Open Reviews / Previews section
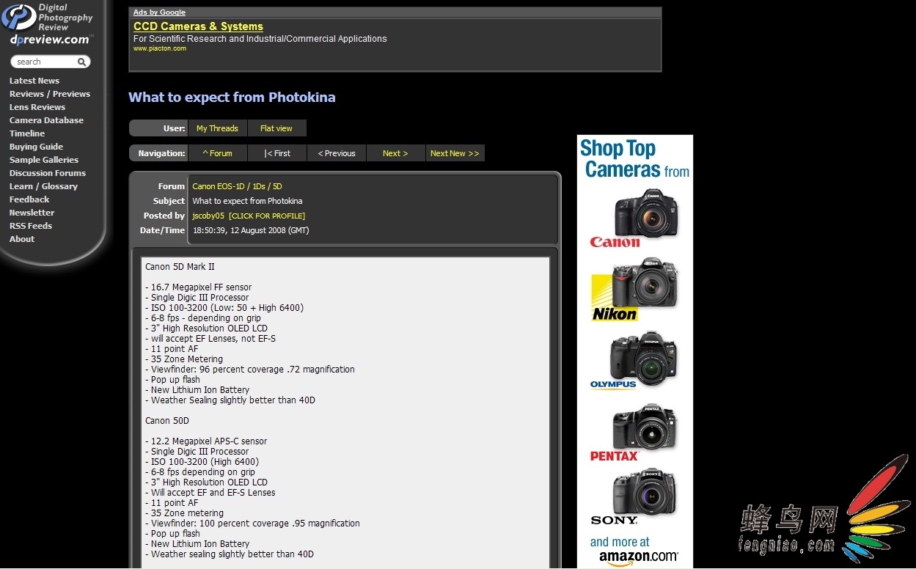This screenshot has width=916, height=569. [50, 94]
